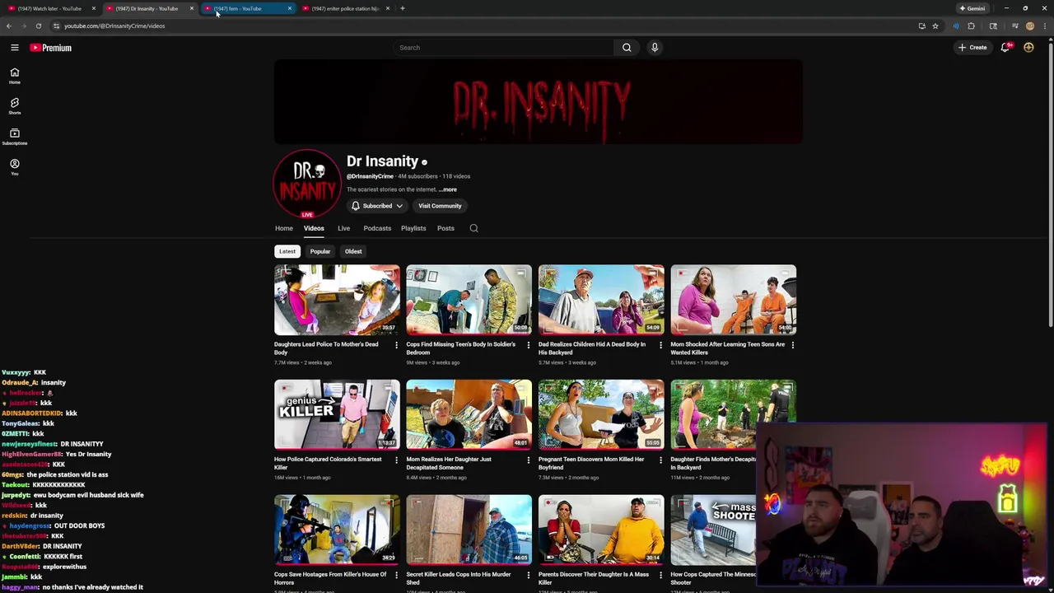Bookmark this page with star icon

(935, 26)
